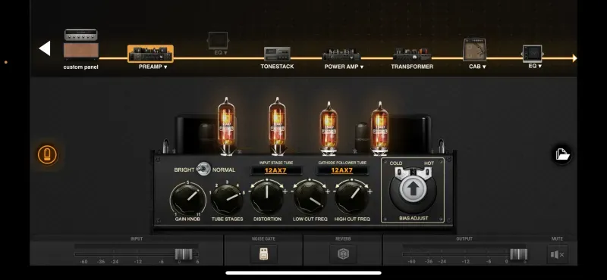Change the Cathode Follower Tube 12AX7 selector
607x280 pixels.
tap(341, 170)
